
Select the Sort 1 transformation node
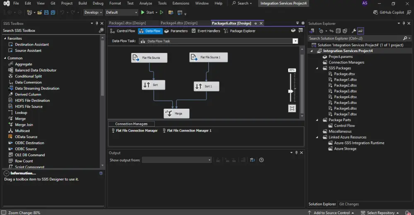pos(207,86)
